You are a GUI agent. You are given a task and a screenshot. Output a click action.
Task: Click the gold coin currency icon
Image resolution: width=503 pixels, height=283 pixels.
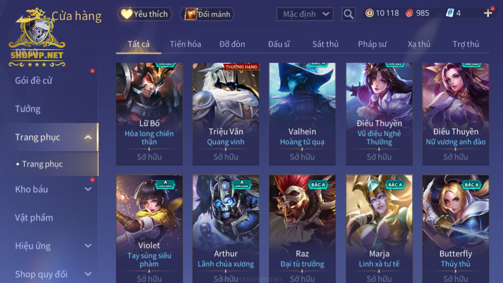pyautogui.click(x=370, y=13)
